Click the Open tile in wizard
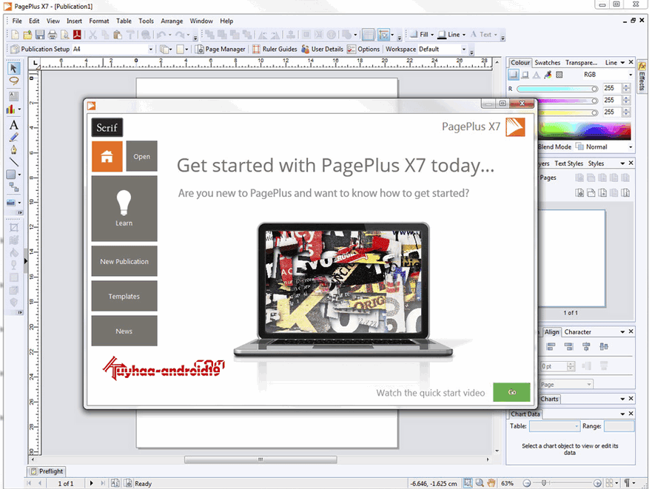This screenshot has height=489, width=649. point(141,156)
